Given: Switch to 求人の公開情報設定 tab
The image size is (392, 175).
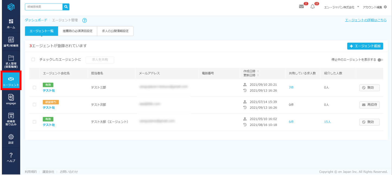Looking at the screenshot, I should click(115, 31).
